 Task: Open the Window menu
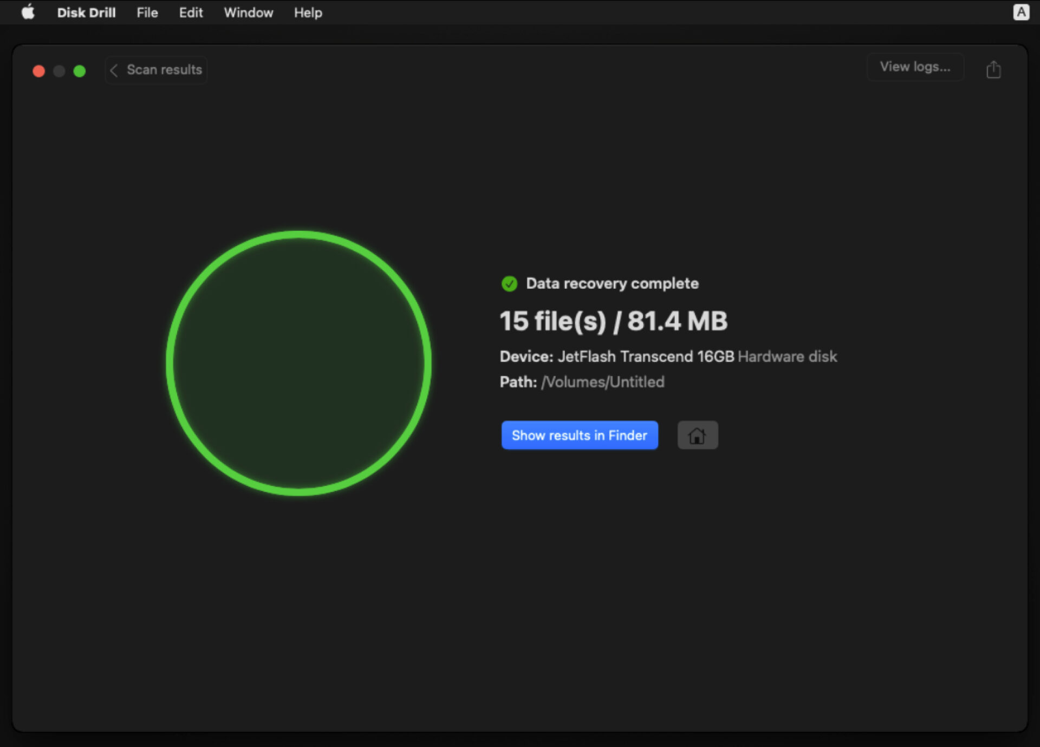coord(248,12)
